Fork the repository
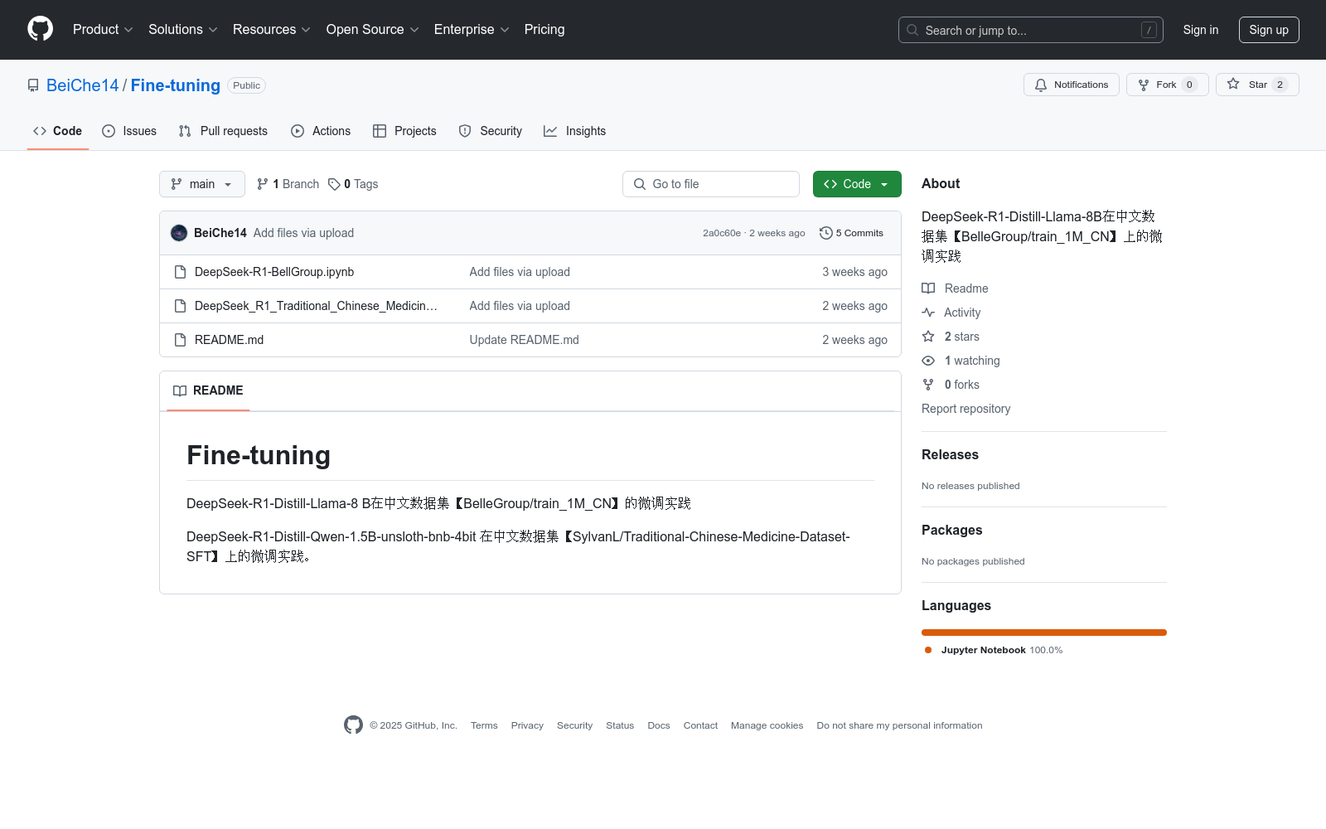Image resolution: width=1326 pixels, height=829 pixels. [1166, 85]
